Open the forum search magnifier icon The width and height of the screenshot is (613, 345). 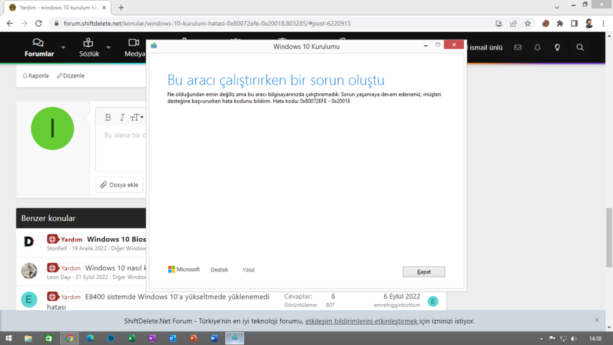[x=580, y=47]
